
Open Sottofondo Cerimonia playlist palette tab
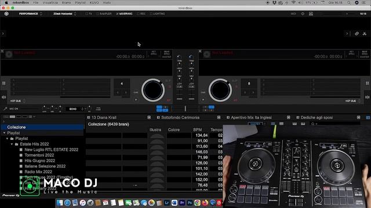180,117
